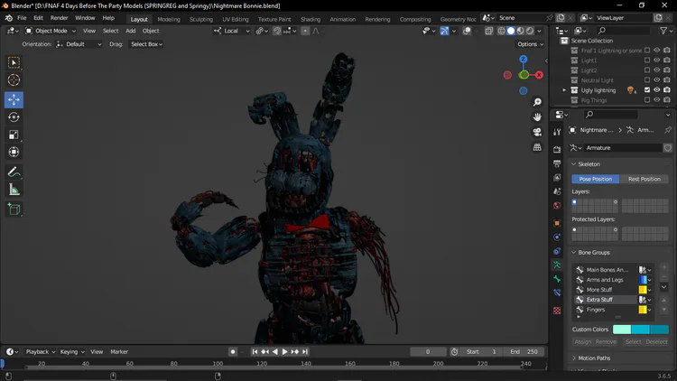Screen dimensions: 677x381
Task: Activate the Rotate tool
Action: tap(14, 117)
